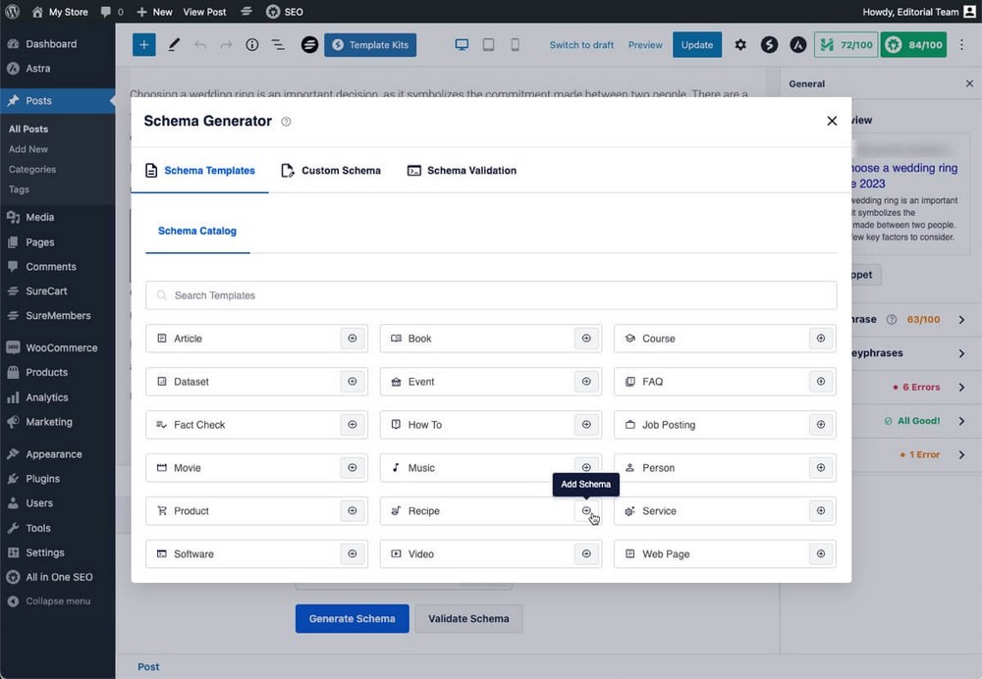Image resolution: width=982 pixels, height=679 pixels.
Task: Click the Validate Schema button
Action: pyautogui.click(x=468, y=619)
